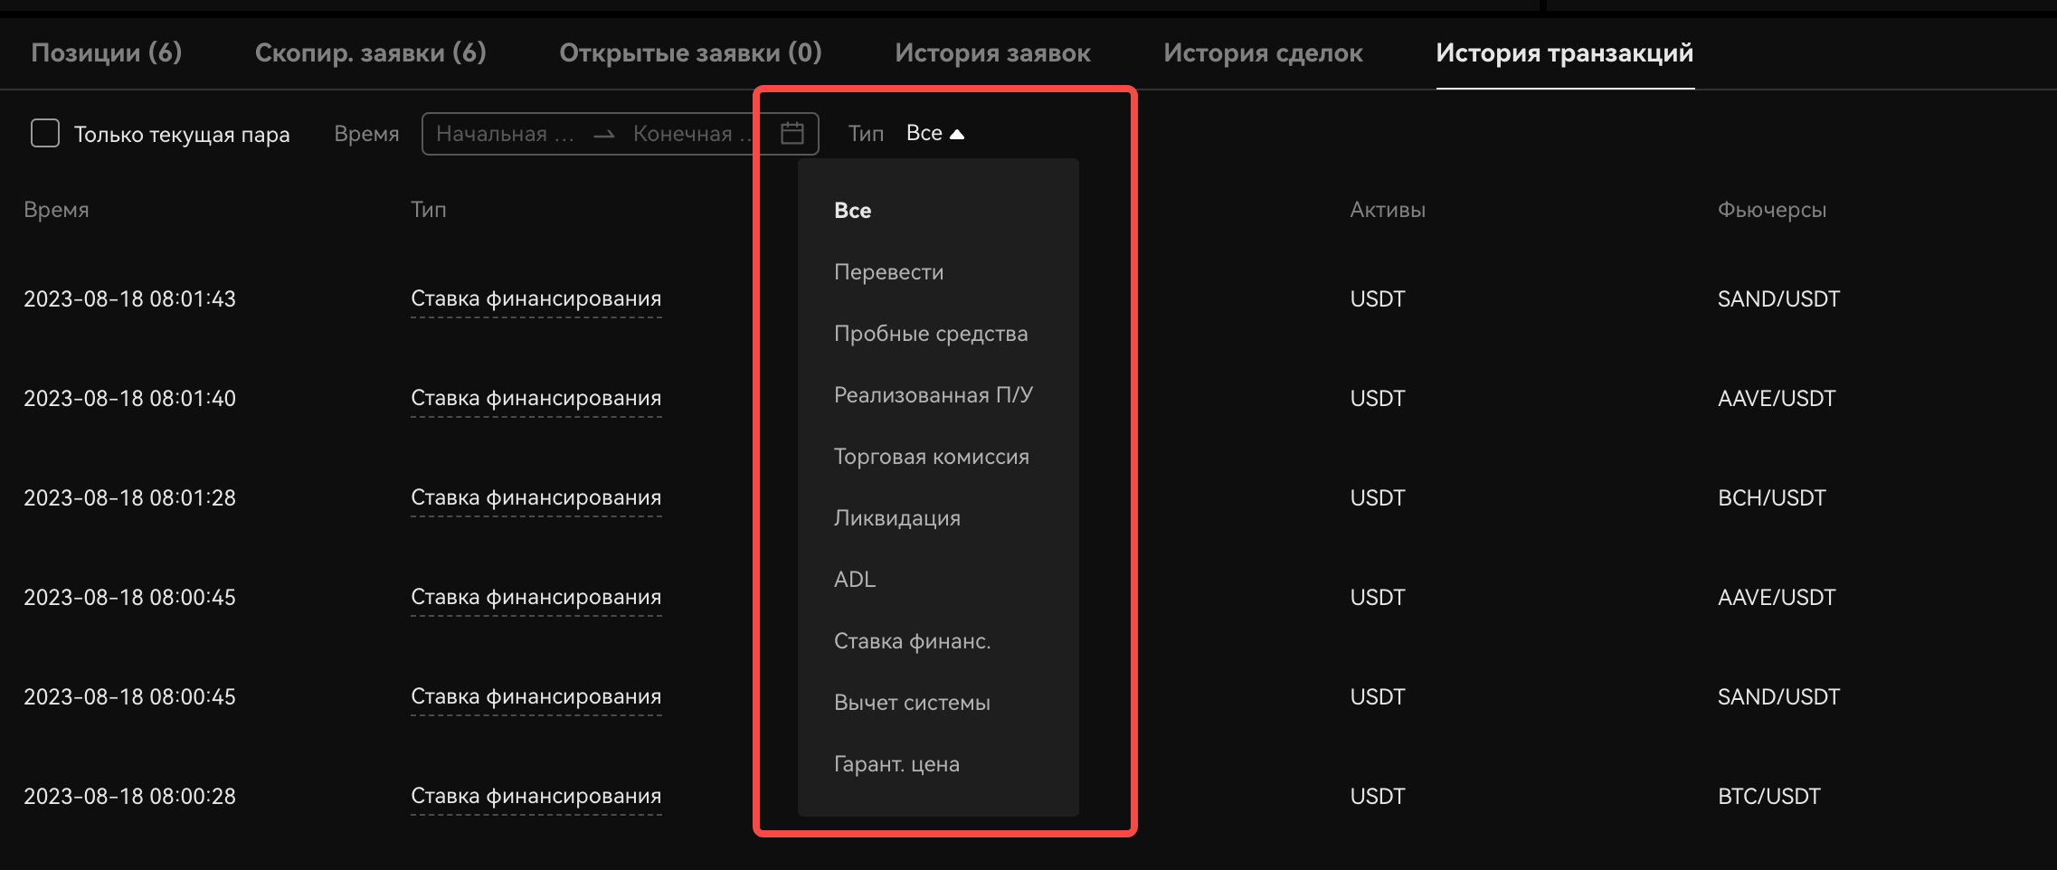Select the Ликвидация filter option
The height and width of the screenshot is (870, 2057).
pos(897,518)
